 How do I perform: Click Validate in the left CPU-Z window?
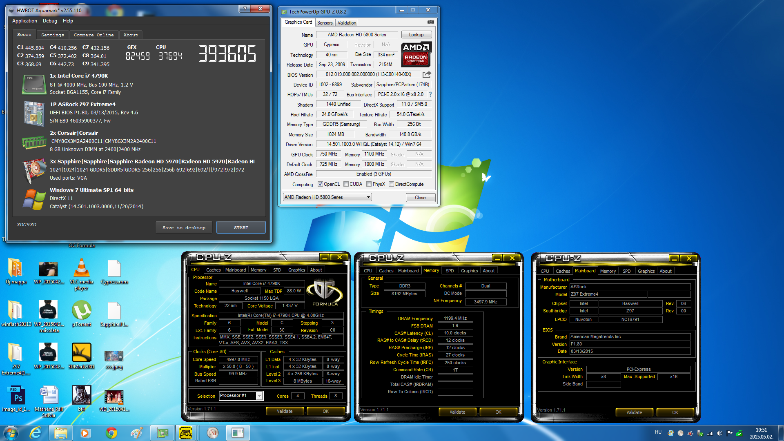tap(285, 411)
